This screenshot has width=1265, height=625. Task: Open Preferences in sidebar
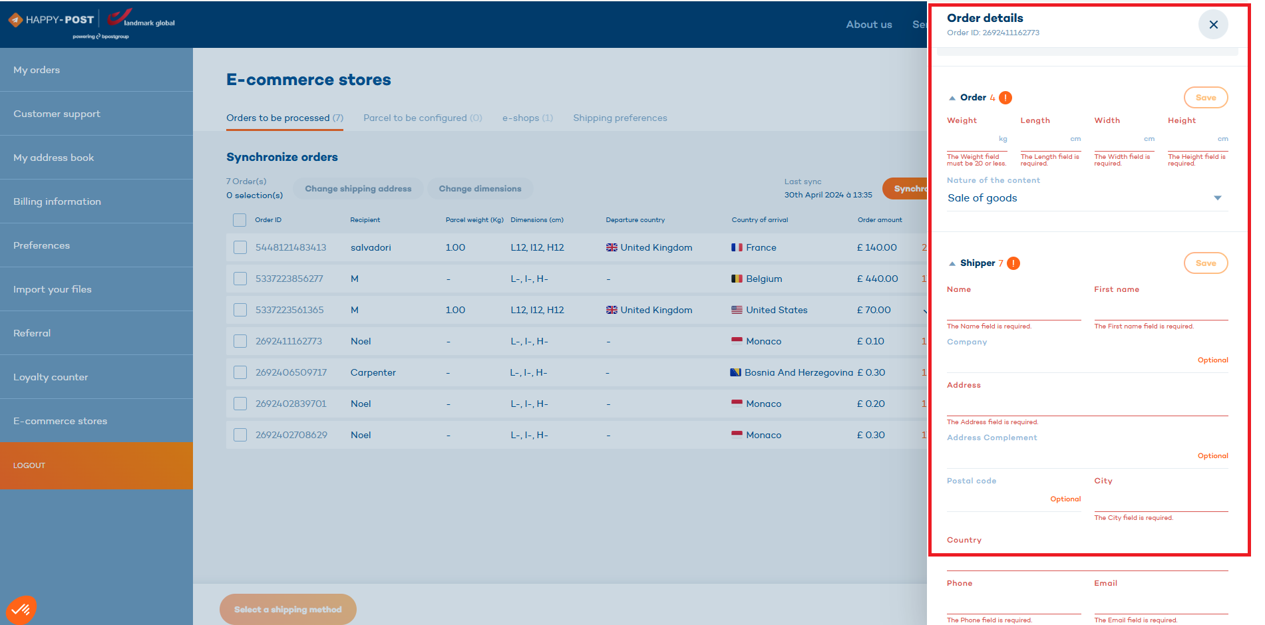96,245
